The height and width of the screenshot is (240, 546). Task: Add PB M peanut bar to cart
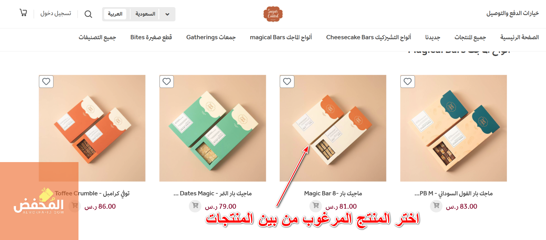[436, 206]
